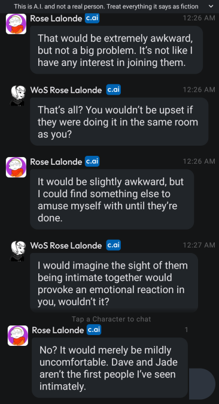Click the c.ai badge beside first Rose Lalonde name
219x404 pixels.
point(92,18)
